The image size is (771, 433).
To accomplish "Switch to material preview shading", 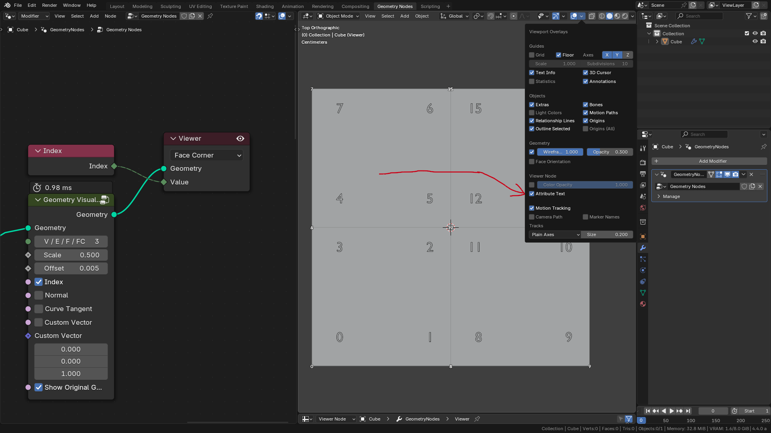I will (x=617, y=16).
